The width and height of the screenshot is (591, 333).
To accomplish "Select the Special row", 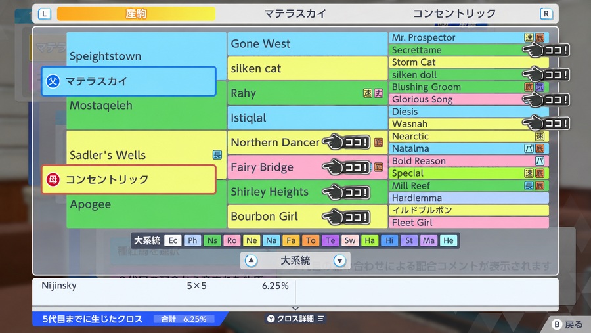I will pos(468,173).
